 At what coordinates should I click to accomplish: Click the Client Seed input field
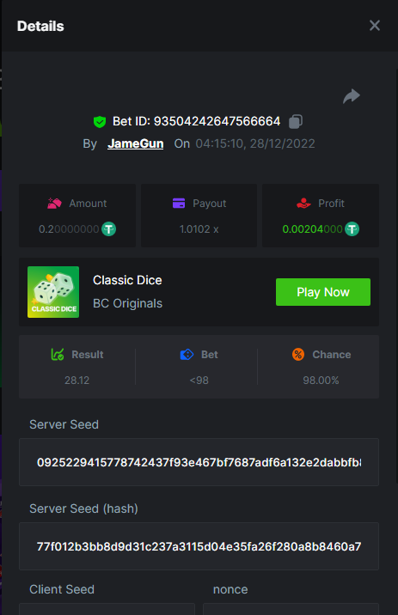(x=107, y=609)
